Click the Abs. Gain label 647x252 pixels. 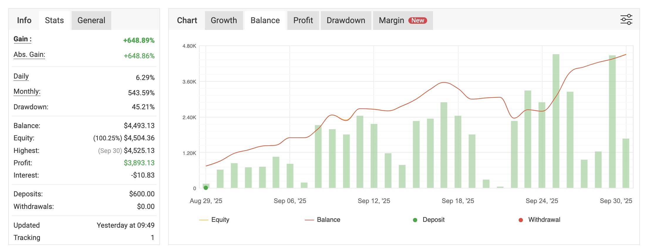29,55
